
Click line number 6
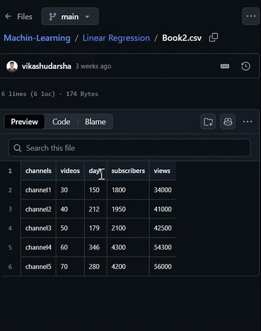coord(10,267)
